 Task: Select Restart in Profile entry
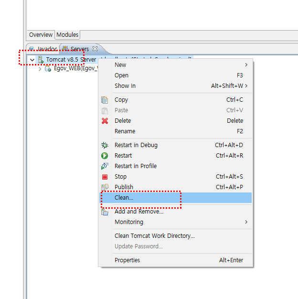coord(175,166)
